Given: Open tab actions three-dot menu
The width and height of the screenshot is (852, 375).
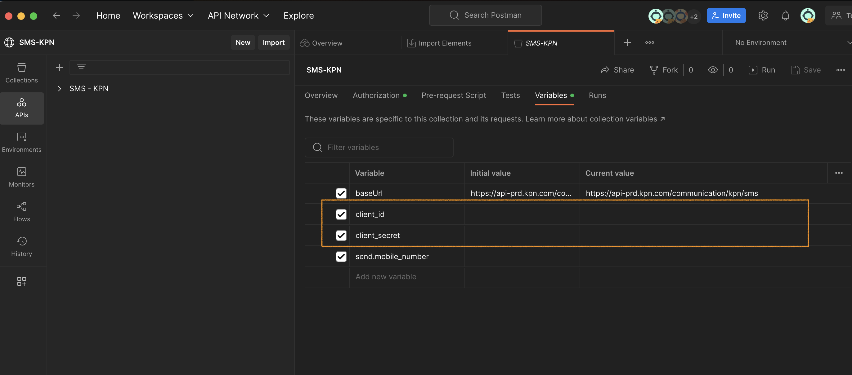Looking at the screenshot, I should tap(649, 42).
